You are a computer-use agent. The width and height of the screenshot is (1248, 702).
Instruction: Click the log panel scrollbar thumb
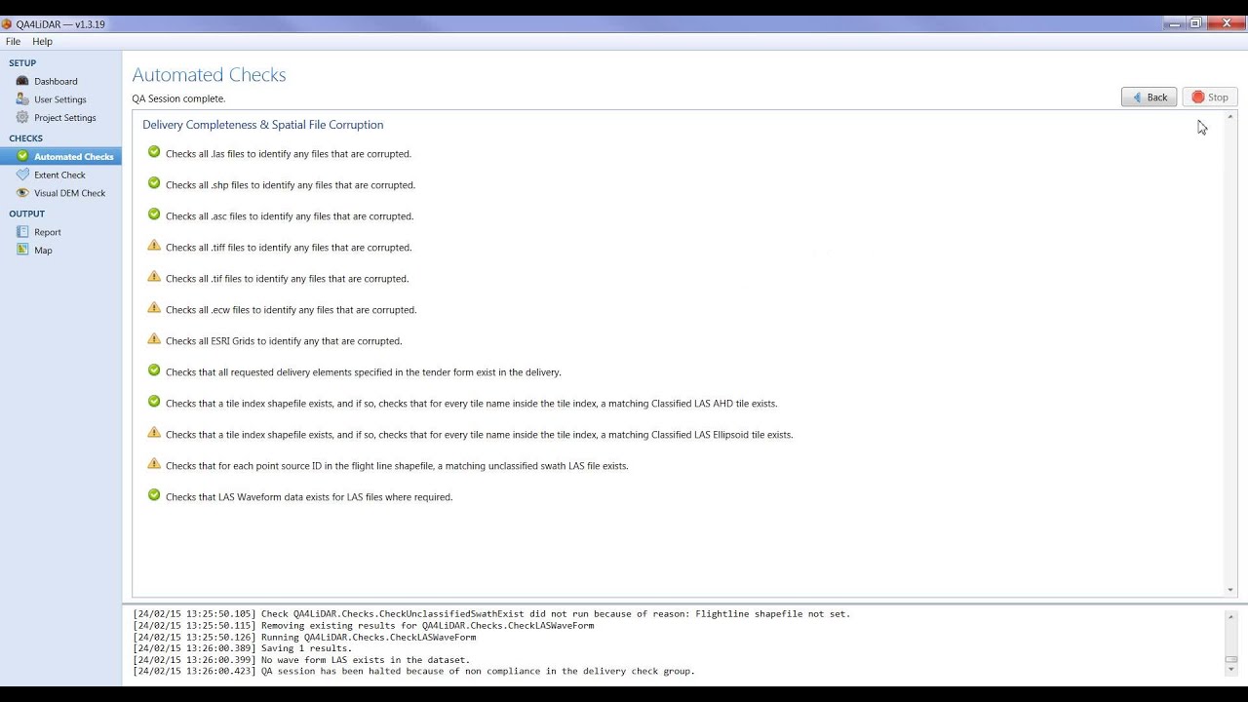[1230, 659]
